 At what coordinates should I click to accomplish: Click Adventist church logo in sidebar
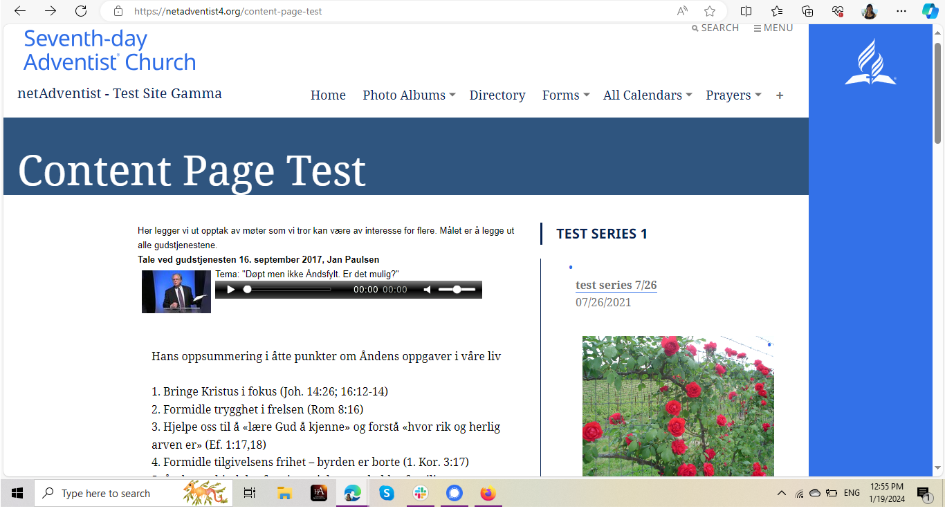click(870, 62)
